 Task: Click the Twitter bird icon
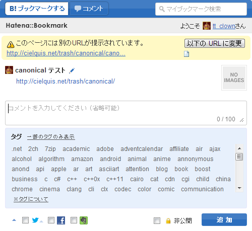pyautogui.click(x=35, y=220)
